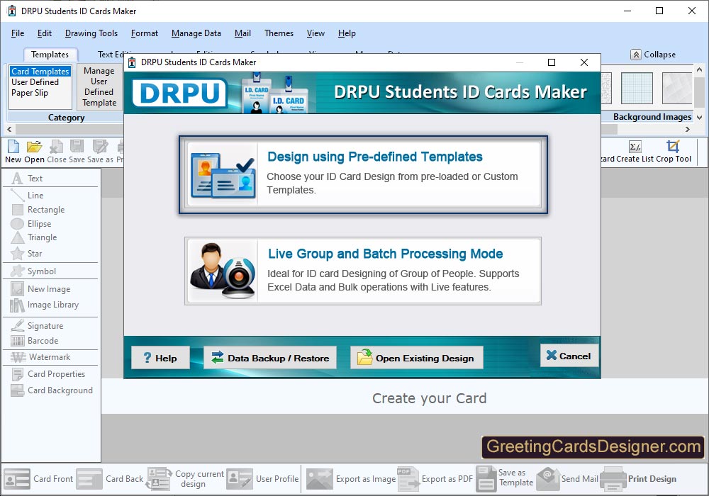Open the Manage Data menu

coord(196,33)
